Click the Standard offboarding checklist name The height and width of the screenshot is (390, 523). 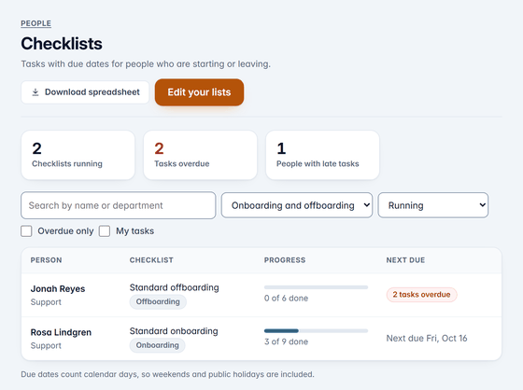174,287
